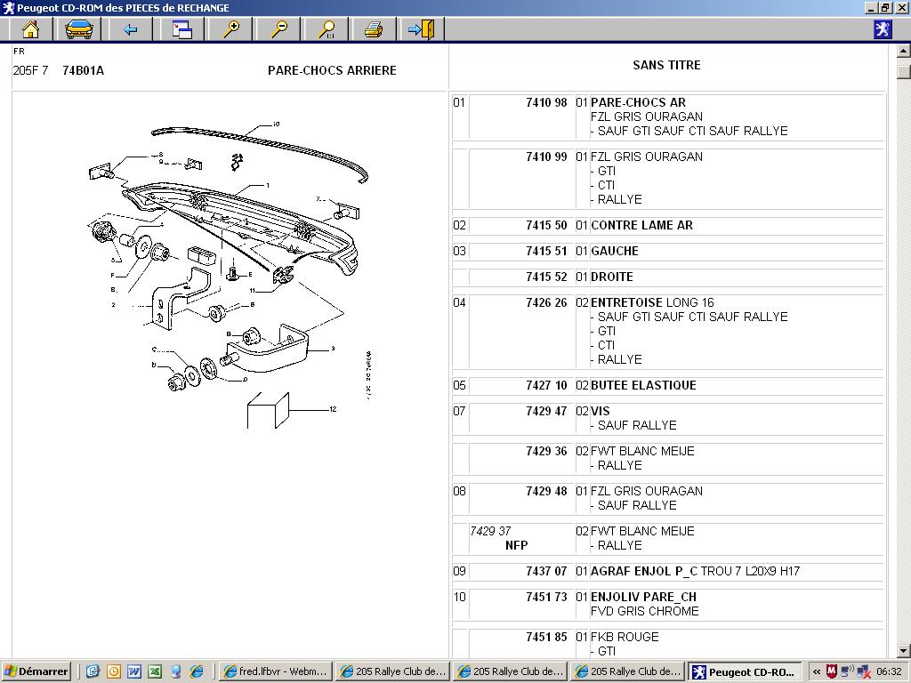Switch to the fred.lfbvr Webmail taskbar window
Viewport: 911px width, 683px height.
click(x=276, y=671)
